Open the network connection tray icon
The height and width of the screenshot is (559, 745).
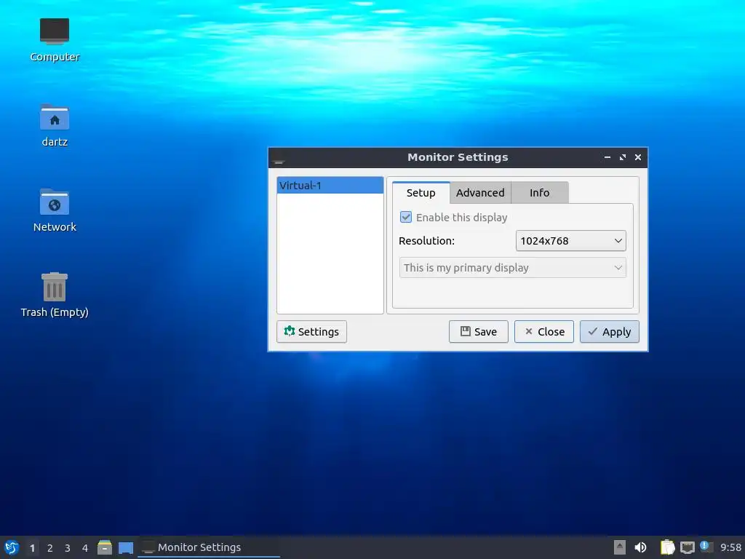coord(687,547)
